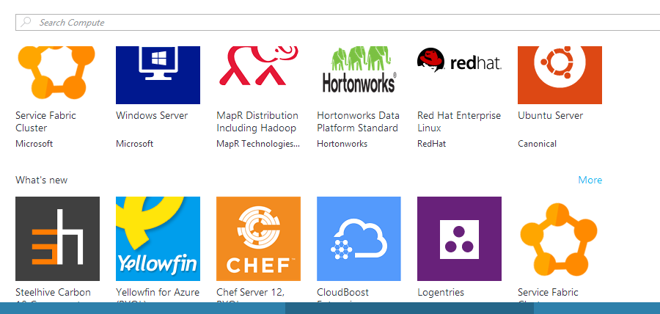Click the Red Hat Enterprise Linux title
Image resolution: width=660 pixels, height=314 pixels.
pyautogui.click(x=459, y=122)
